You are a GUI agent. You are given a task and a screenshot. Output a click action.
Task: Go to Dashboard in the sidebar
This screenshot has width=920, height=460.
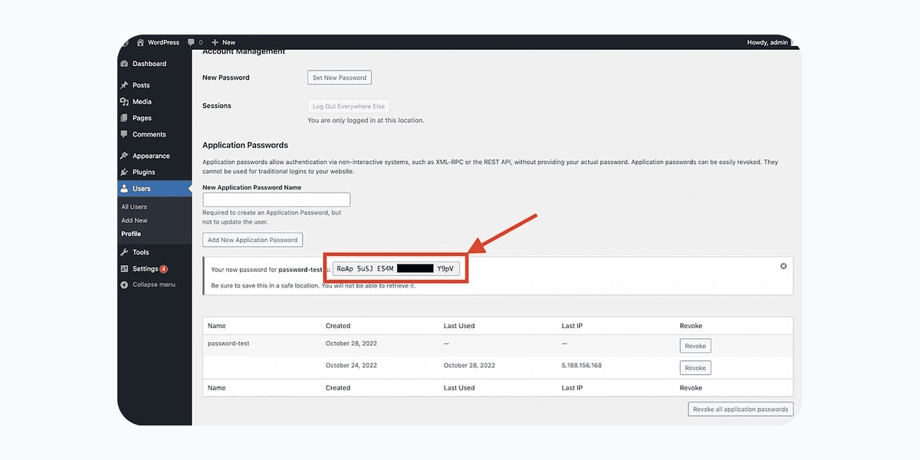(x=149, y=64)
